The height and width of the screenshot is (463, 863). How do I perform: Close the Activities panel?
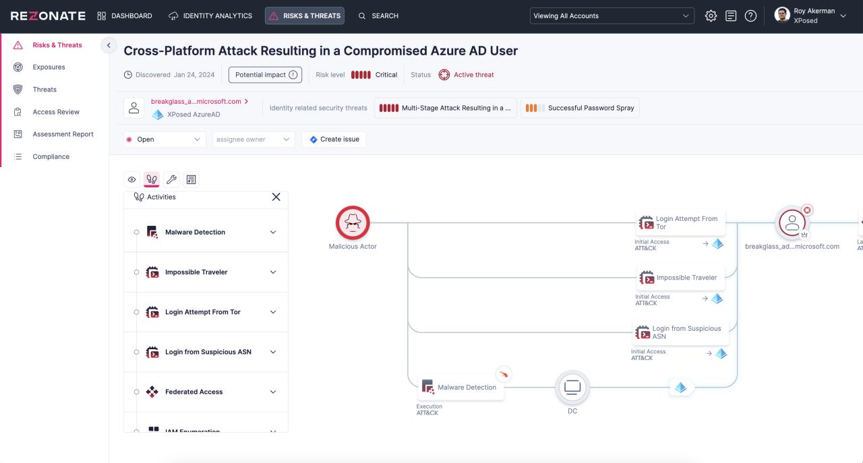(x=276, y=197)
